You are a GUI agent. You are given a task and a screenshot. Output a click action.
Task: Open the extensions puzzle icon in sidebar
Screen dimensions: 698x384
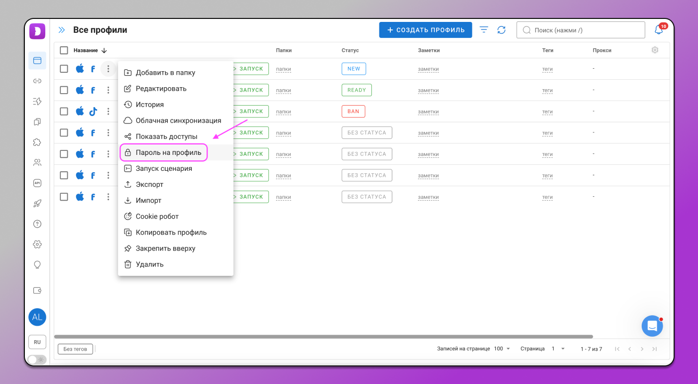coord(37,142)
